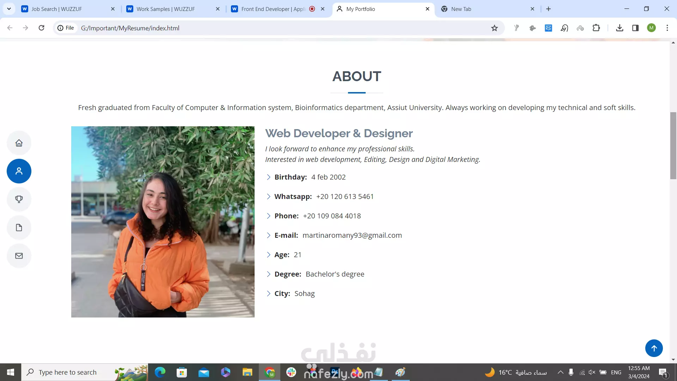This screenshot has height=381, width=677.
Task: Click the Degree value Bachelor's degree
Action: [x=335, y=274]
